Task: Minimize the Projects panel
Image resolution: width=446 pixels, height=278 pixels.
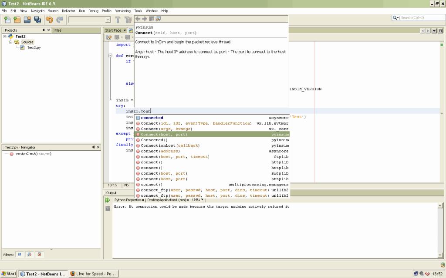Action: 44,30
